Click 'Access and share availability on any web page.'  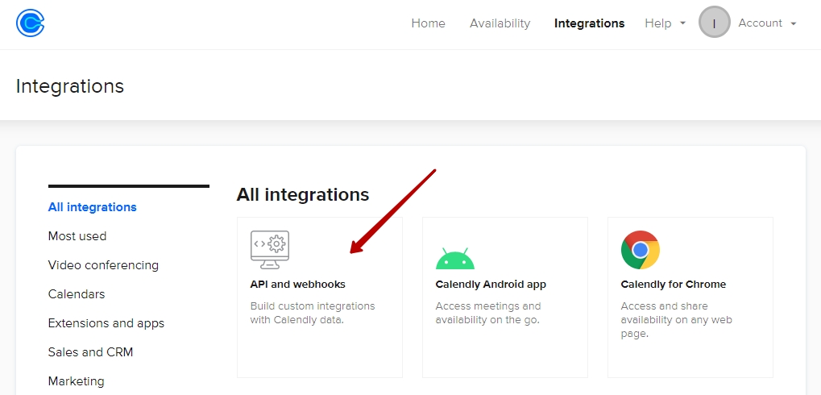(x=676, y=319)
